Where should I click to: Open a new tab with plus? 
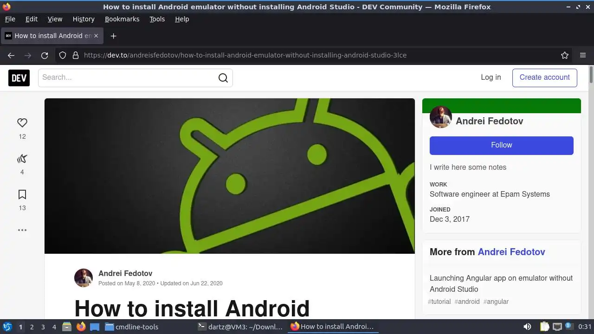tap(113, 36)
